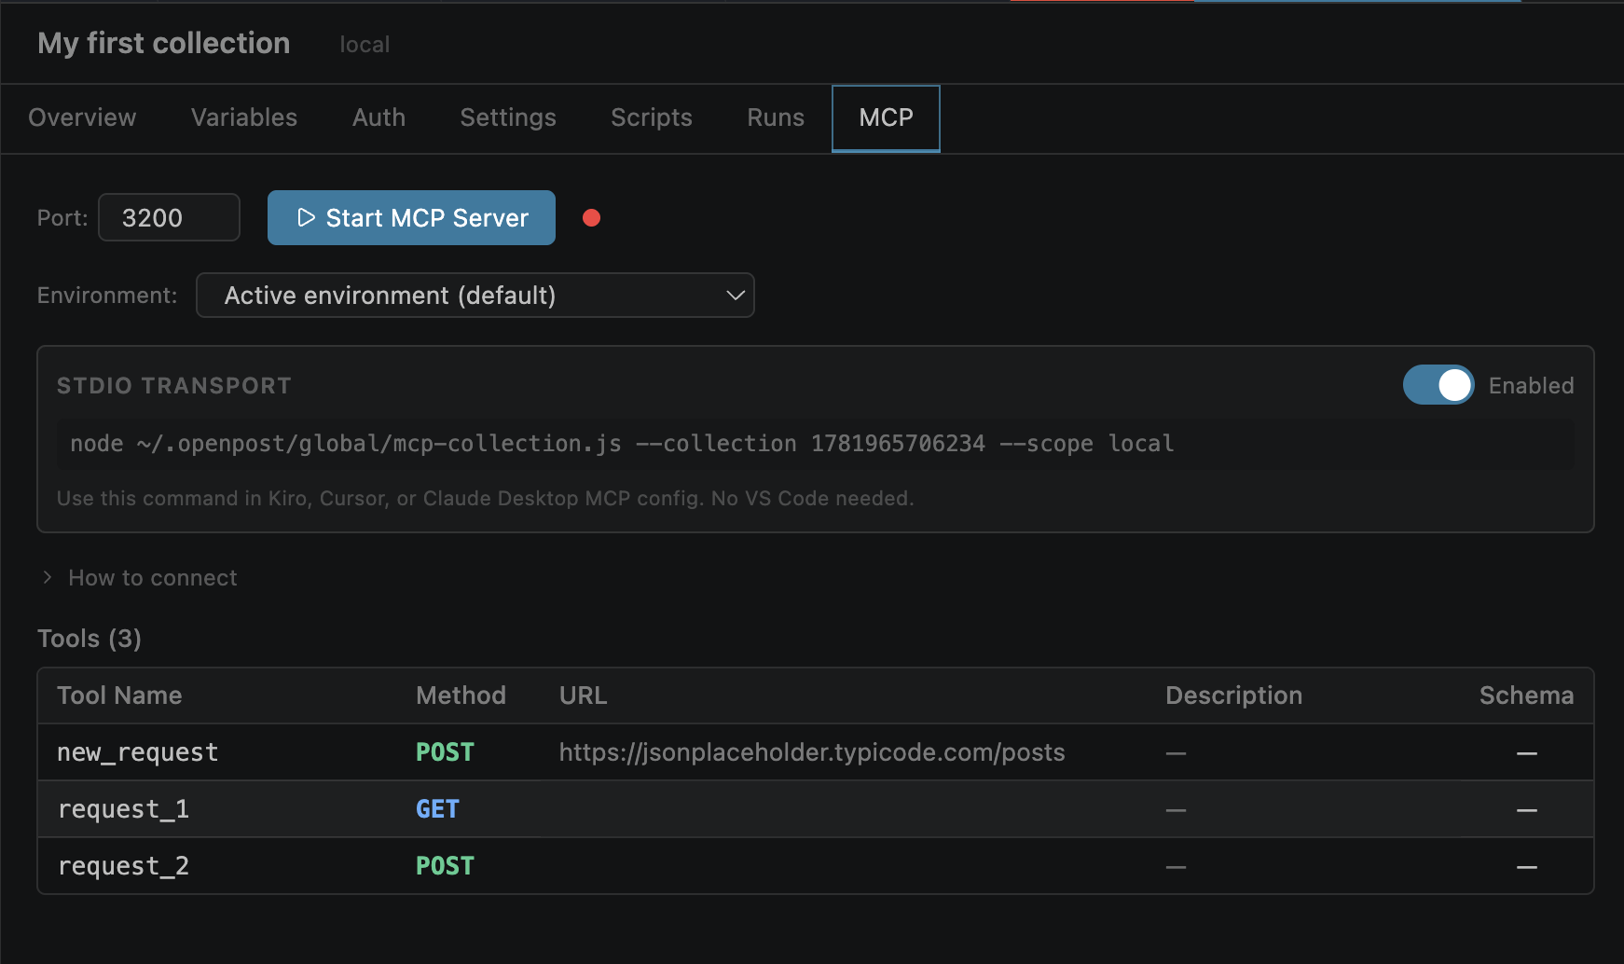Click the schema dash for request_2
Image resolution: width=1624 pixels, height=964 pixels.
[x=1526, y=867]
